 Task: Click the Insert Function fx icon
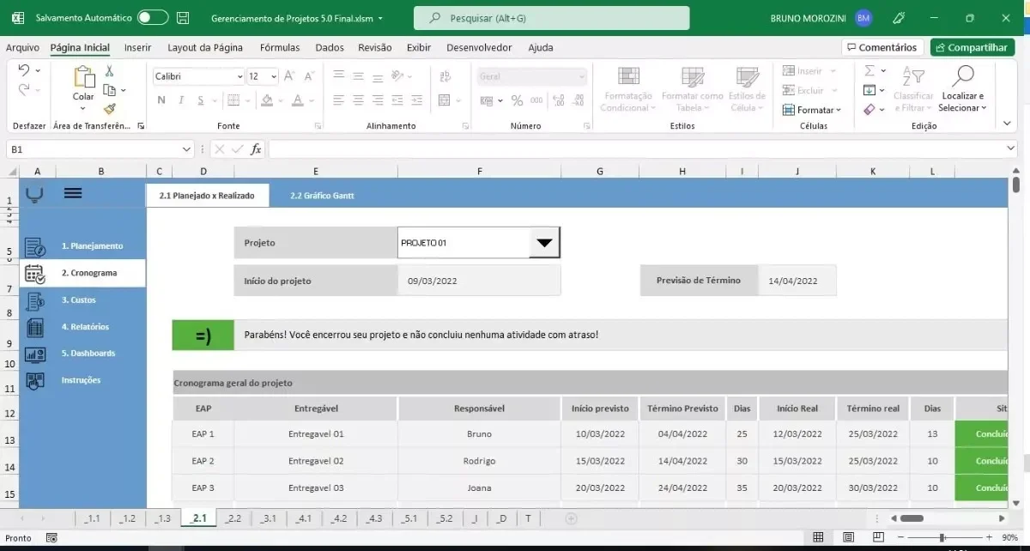256,149
